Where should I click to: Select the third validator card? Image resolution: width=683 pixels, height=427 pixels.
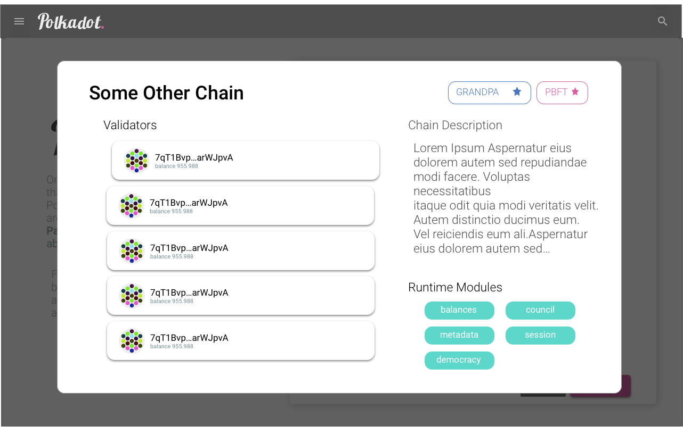click(241, 251)
